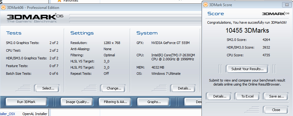
Task: Click the OpenAL Installer item in the background window
Action: click(x=35, y=114)
